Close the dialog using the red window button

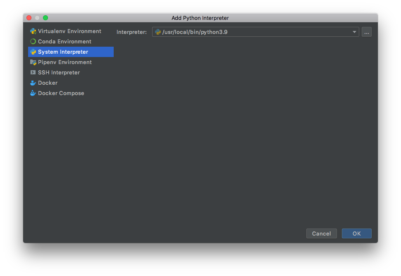pyautogui.click(x=29, y=18)
